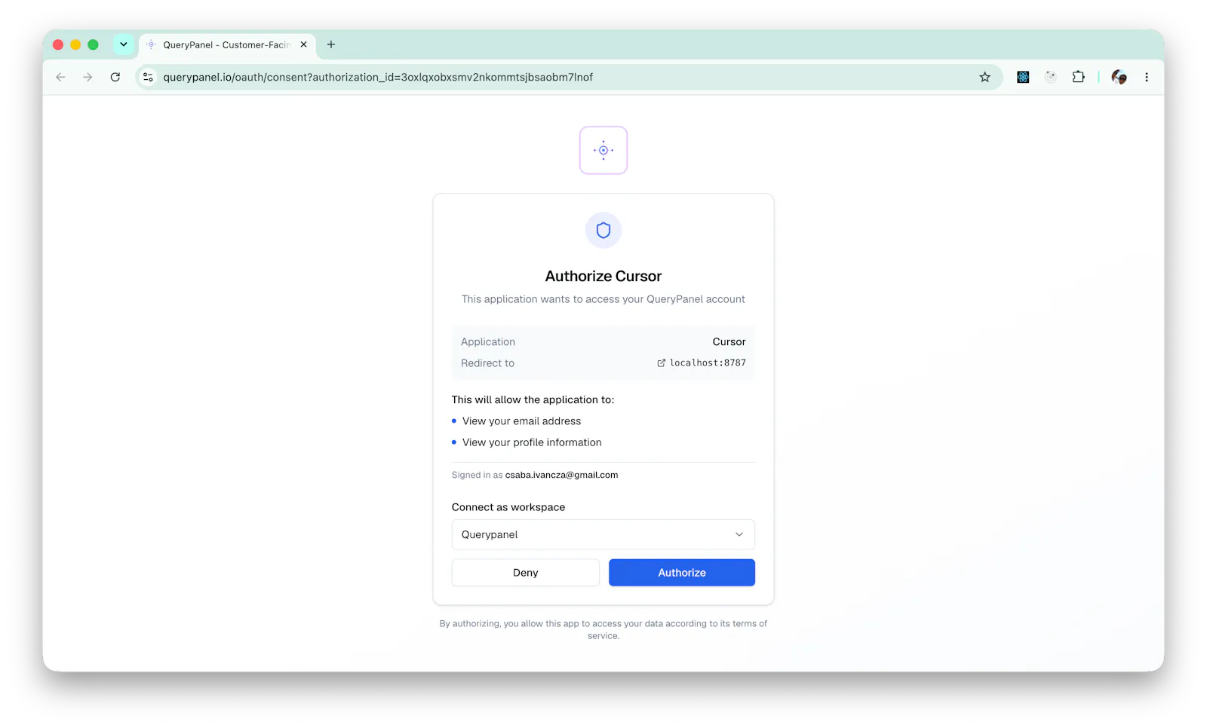Click the yellow macOS minimize button

[x=75, y=44]
